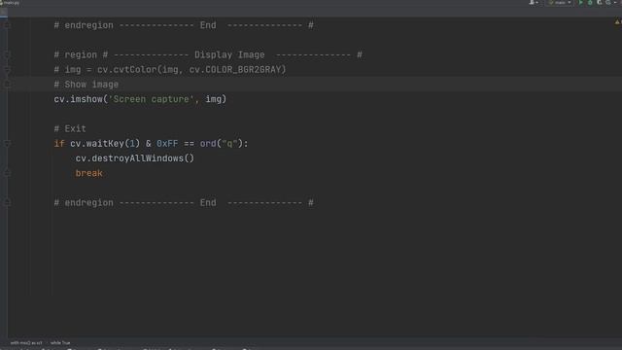
Task: Run the main configuration with green play icon
Action: click(581, 2)
